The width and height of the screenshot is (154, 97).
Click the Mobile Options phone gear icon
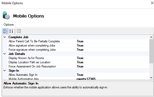(6, 15)
